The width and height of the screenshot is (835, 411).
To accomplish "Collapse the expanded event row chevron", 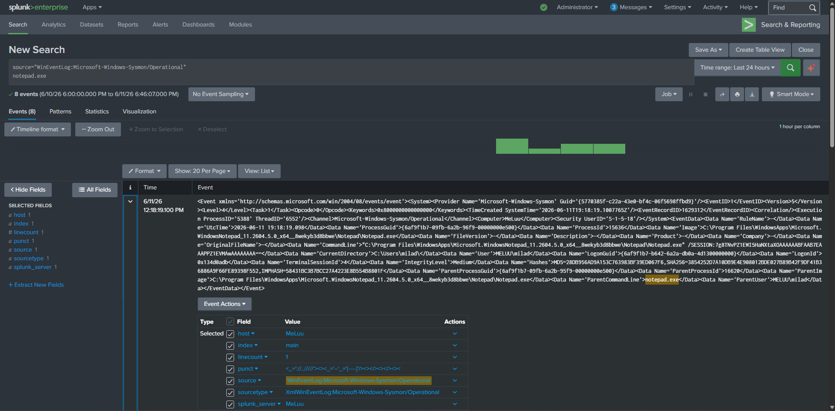I will [130, 202].
